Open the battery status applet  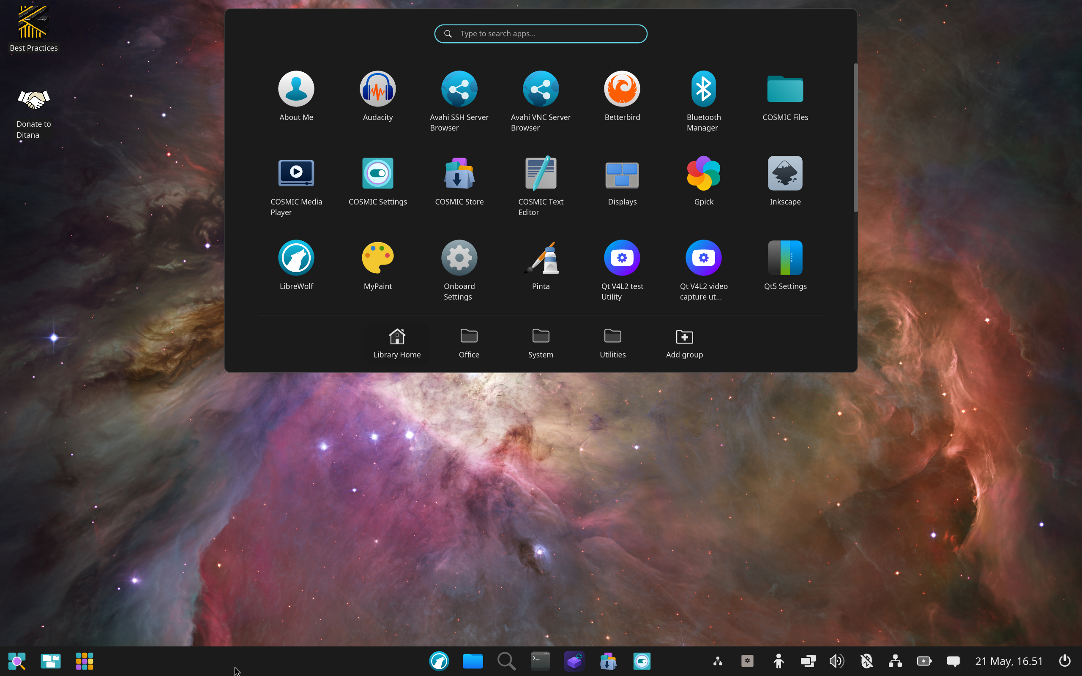(924, 661)
